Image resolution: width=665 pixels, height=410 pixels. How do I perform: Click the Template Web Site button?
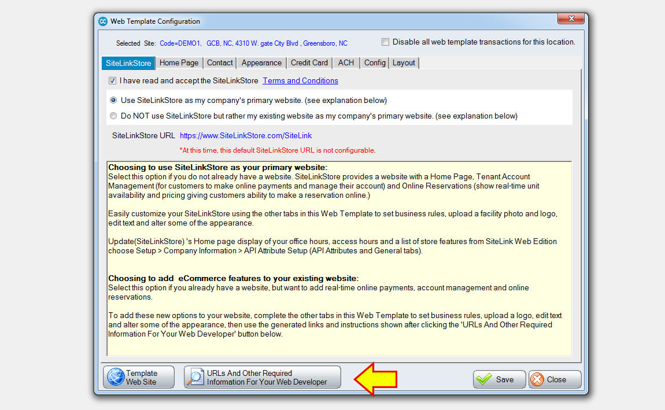click(x=139, y=378)
